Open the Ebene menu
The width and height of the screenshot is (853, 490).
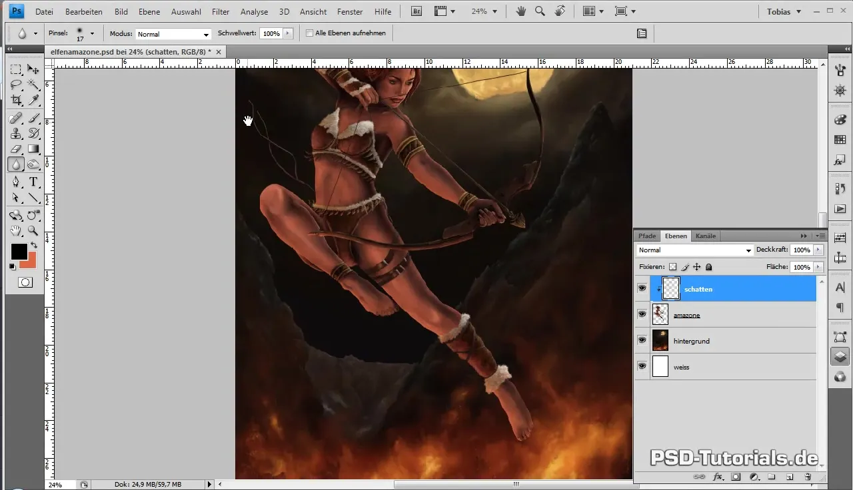click(x=149, y=12)
